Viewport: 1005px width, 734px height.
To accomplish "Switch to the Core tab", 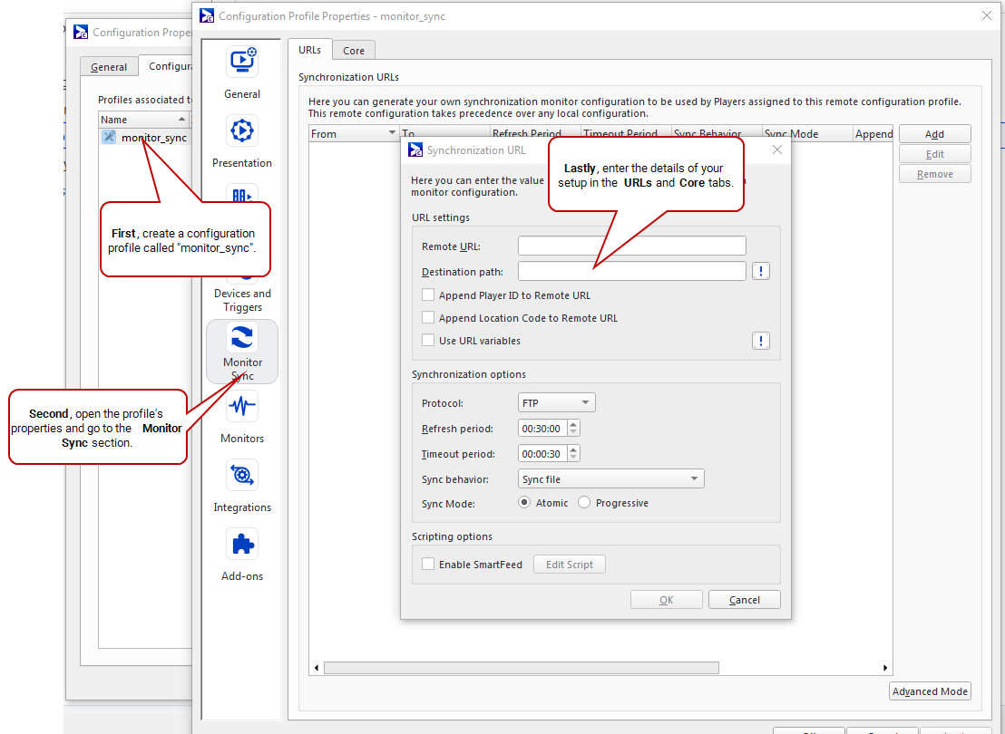I will [x=354, y=51].
